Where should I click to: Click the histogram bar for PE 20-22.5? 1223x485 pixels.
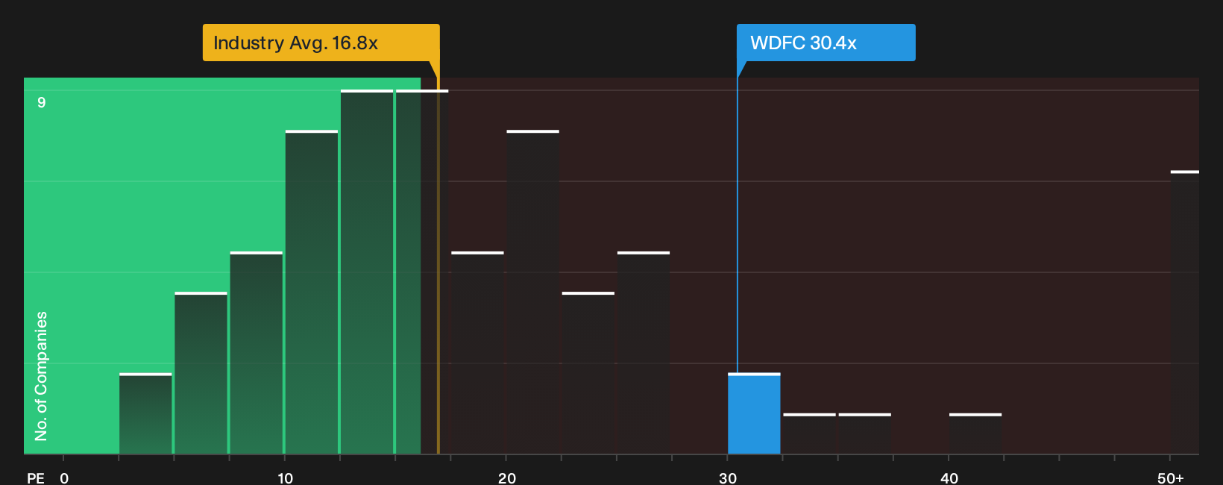click(x=532, y=292)
